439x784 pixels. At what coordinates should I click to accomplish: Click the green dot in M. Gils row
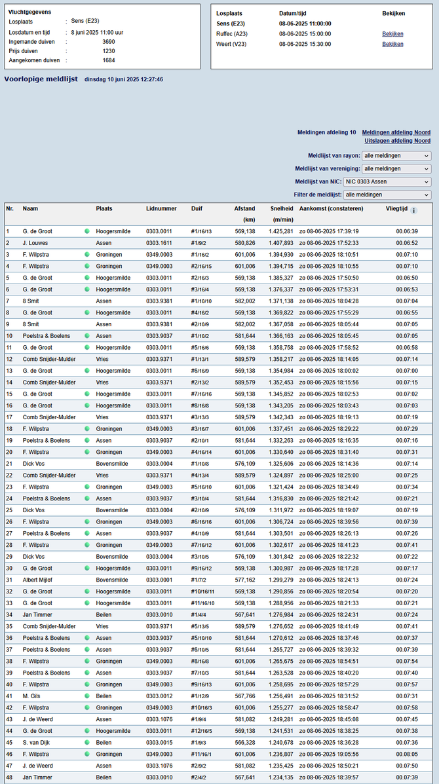pos(87,696)
